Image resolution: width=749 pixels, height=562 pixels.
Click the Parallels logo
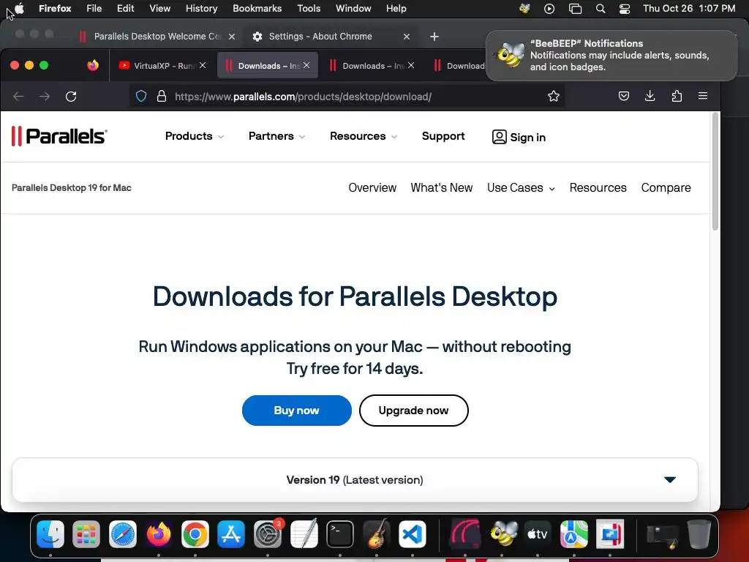point(59,136)
